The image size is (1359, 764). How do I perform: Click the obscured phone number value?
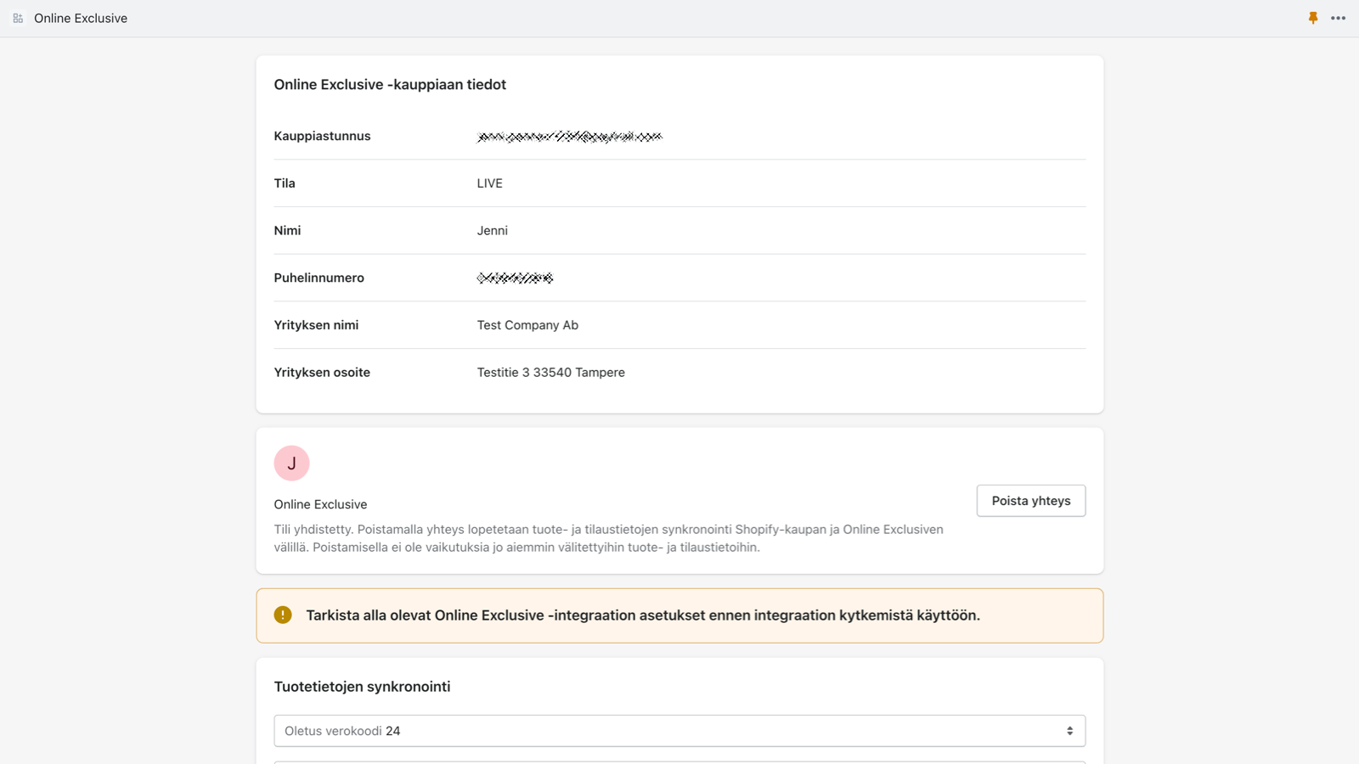click(515, 278)
